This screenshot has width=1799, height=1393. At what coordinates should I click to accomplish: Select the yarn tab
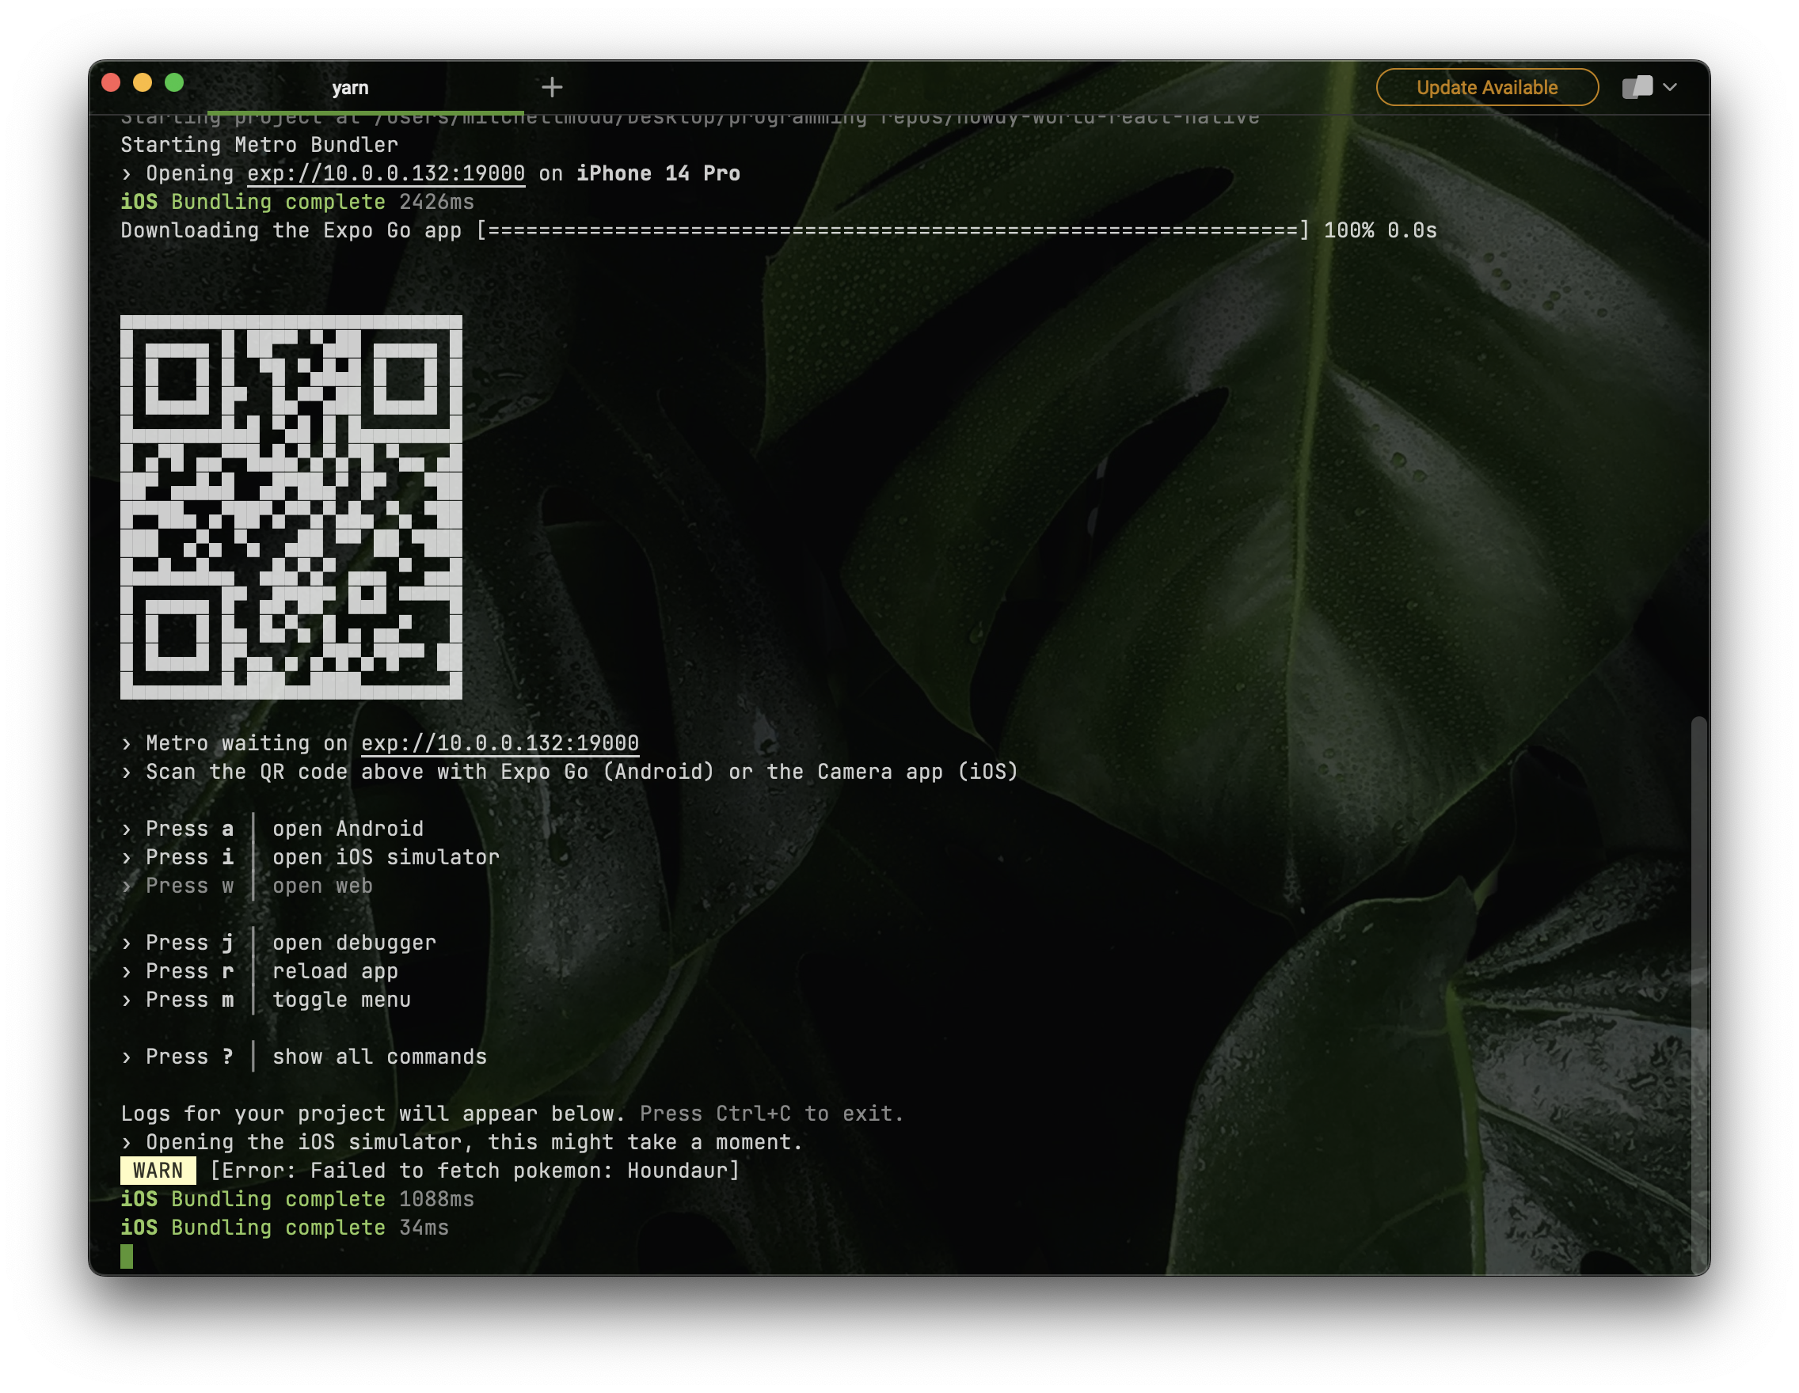350,87
